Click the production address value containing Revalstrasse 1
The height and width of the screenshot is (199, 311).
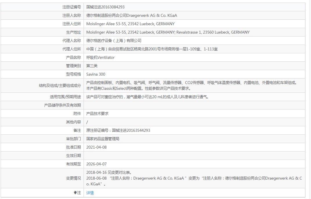tap(168, 32)
